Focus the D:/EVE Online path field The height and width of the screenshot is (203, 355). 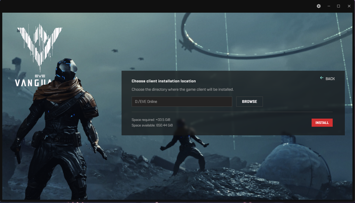coord(182,101)
